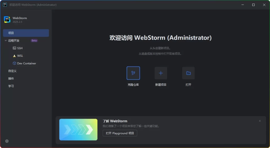
Task: Click the SSH terminal icon
Action: coord(15,48)
